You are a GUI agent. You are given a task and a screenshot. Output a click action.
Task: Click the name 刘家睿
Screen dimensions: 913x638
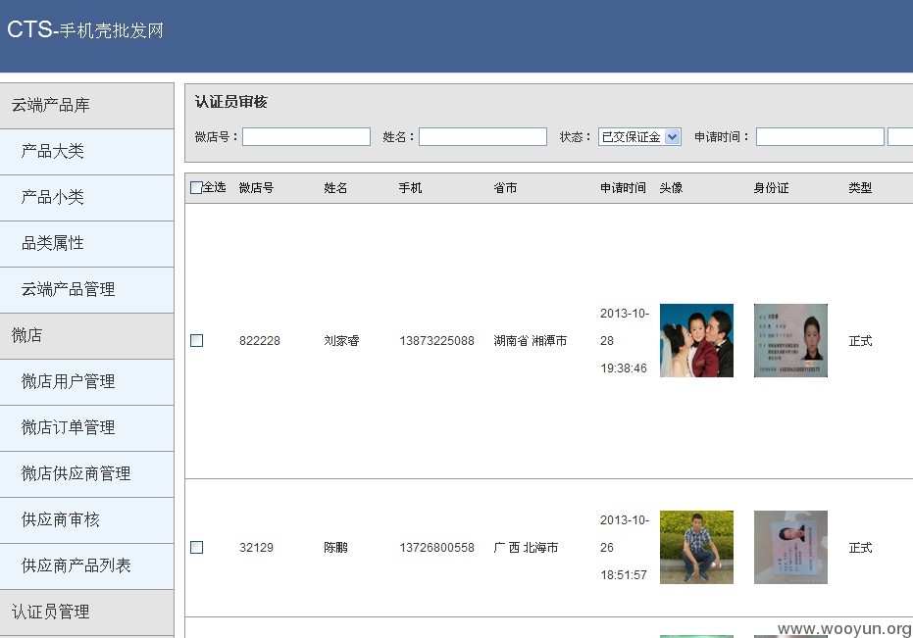point(341,340)
